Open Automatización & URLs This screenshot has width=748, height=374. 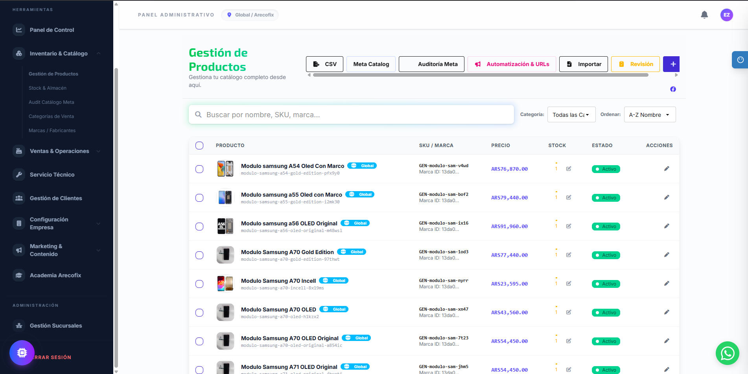click(x=512, y=64)
